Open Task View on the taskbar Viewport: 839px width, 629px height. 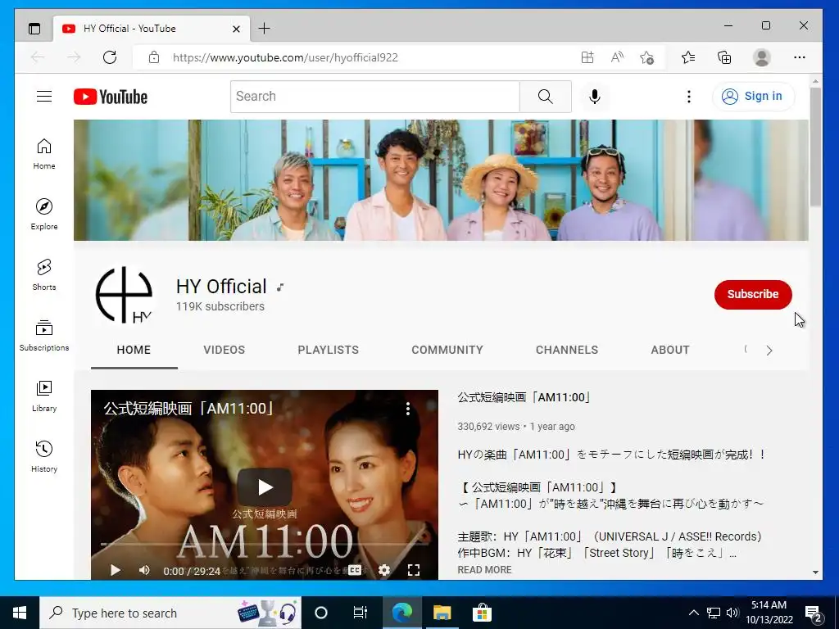(361, 613)
